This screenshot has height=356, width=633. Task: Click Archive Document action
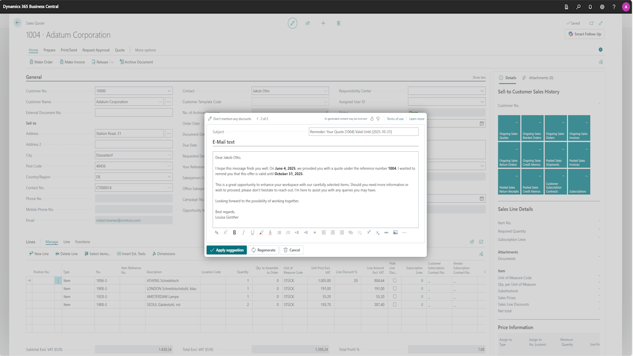(136, 62)
